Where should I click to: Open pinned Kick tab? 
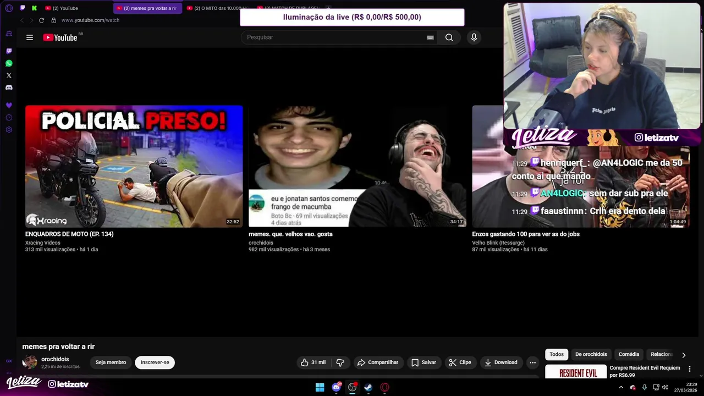point(34,8)
